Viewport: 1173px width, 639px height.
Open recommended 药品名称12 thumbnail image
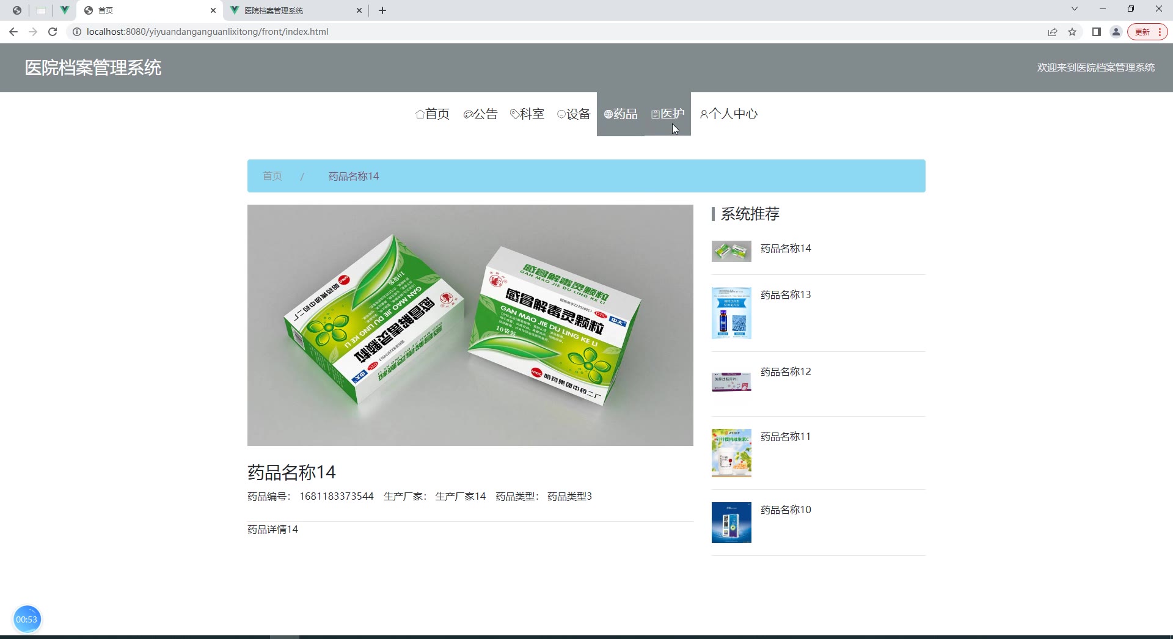click(x=731, y=382)
